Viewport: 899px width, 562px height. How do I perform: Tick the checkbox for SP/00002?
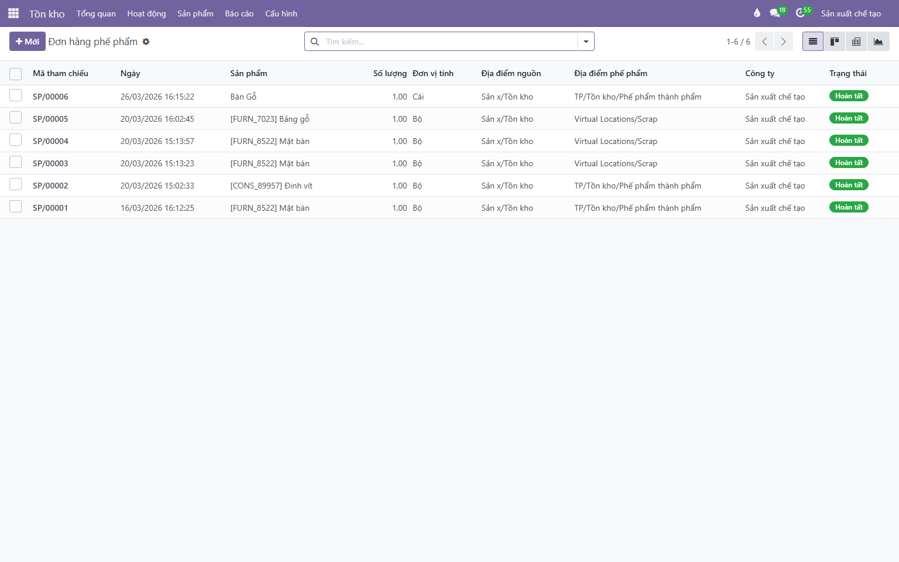[16, 184]
